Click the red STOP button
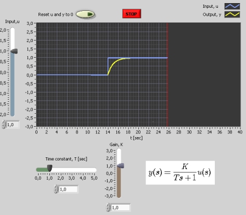 coord(132,14)
